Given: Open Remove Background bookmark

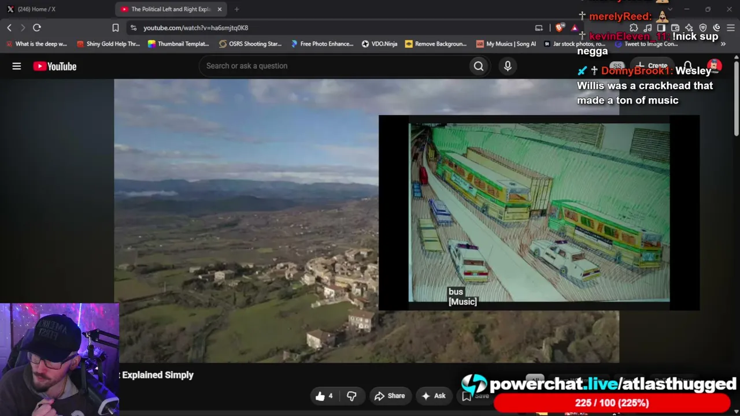Looking at the screenshot, I should [436, 44].
